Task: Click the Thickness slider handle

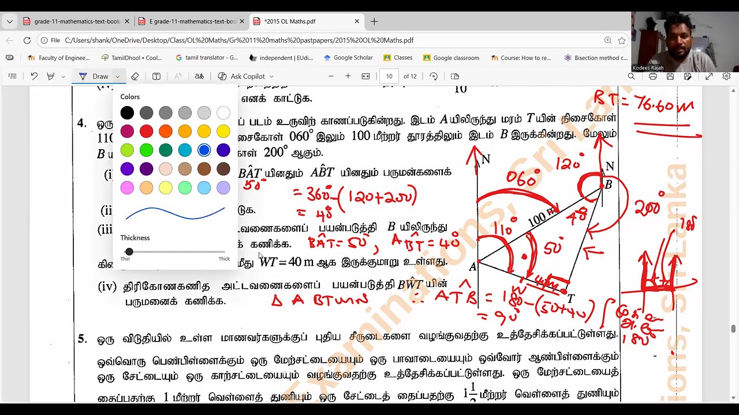Action: point(129,252)
